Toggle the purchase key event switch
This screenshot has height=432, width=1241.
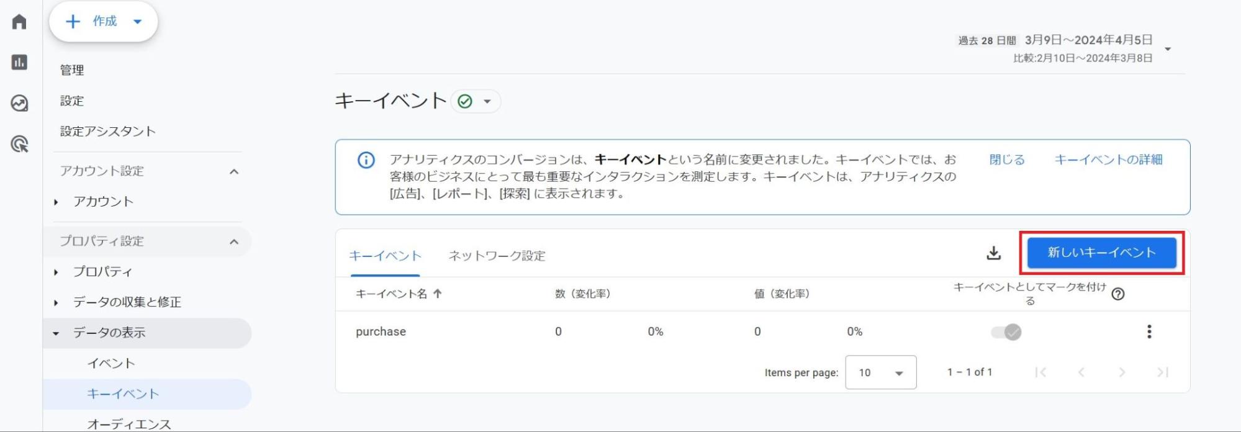pos(1006,332)
